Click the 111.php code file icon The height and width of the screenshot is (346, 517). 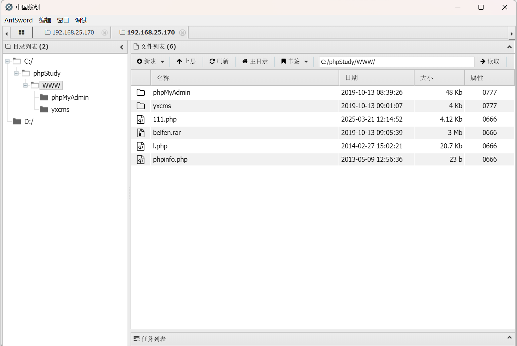point(141,119)
